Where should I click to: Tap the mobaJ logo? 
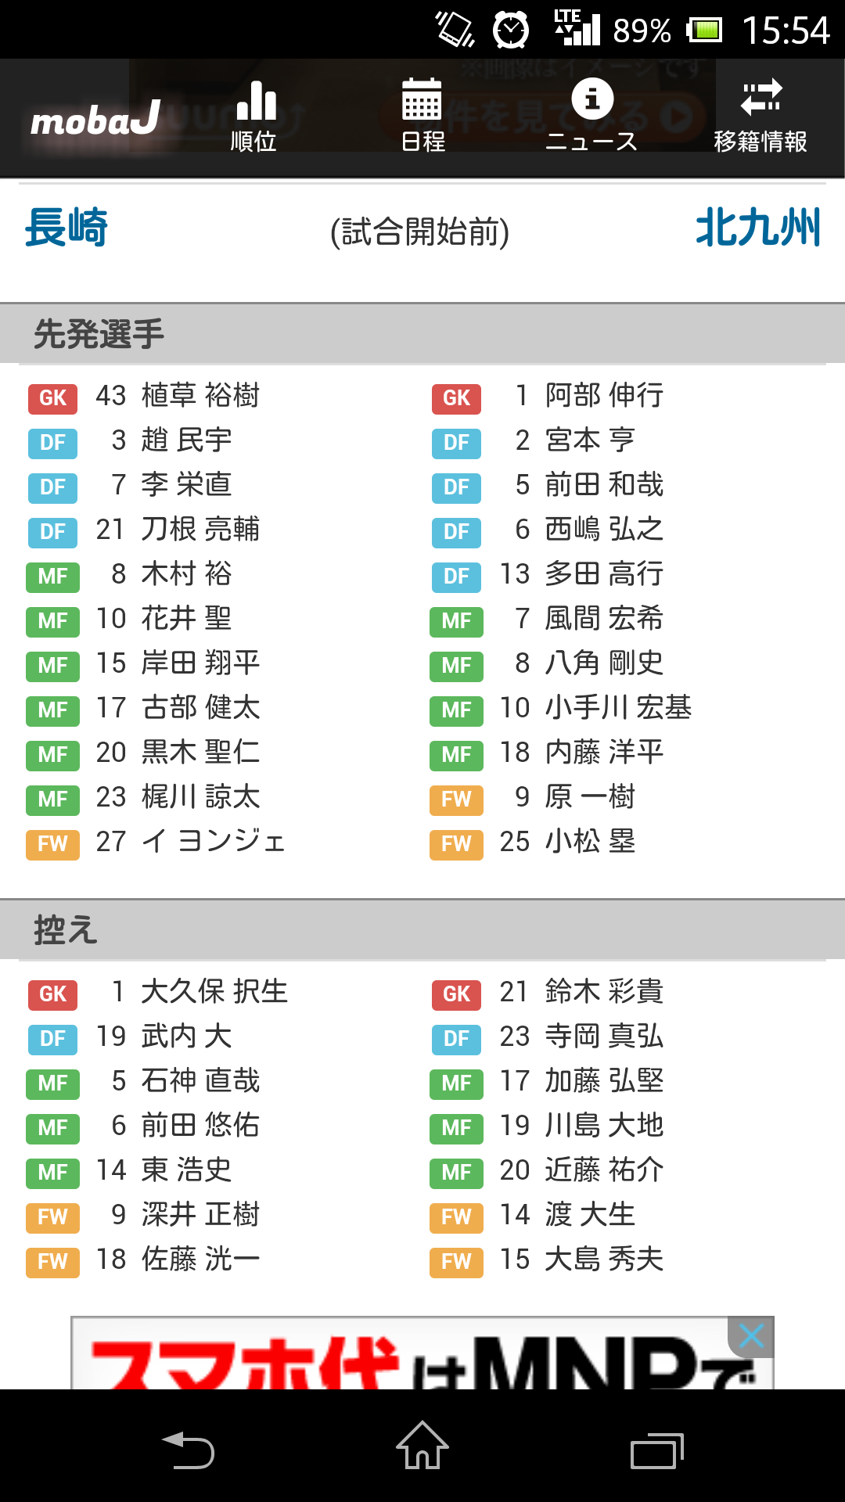pos(95,120)
